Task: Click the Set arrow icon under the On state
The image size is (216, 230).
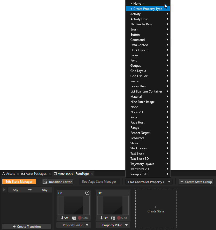Action: (62, 218)
